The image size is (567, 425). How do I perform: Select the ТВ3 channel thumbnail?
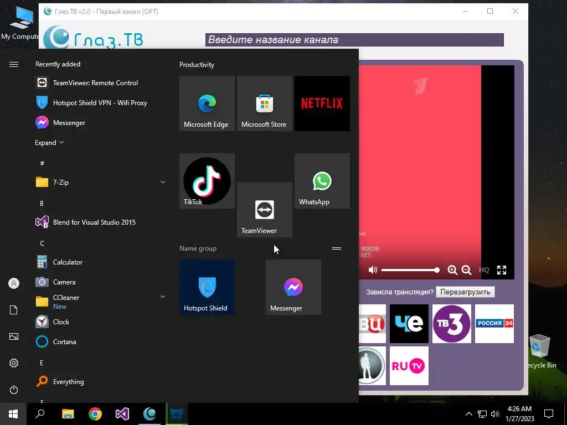(x=452, y=323)
